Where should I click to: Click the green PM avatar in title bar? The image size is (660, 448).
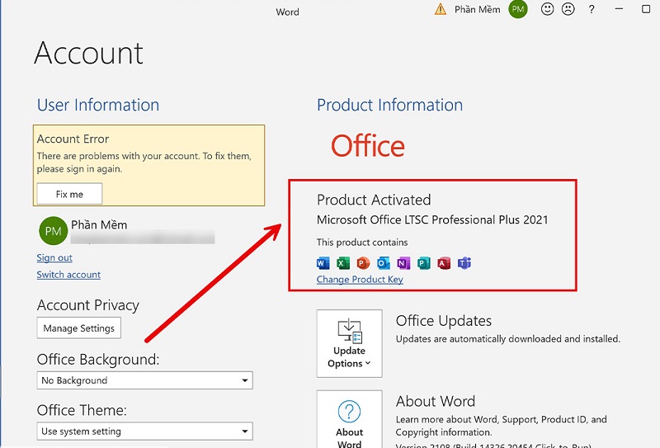[x=518, y=9]
